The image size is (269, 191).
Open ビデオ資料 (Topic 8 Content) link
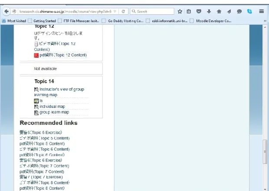pos(45,183)
